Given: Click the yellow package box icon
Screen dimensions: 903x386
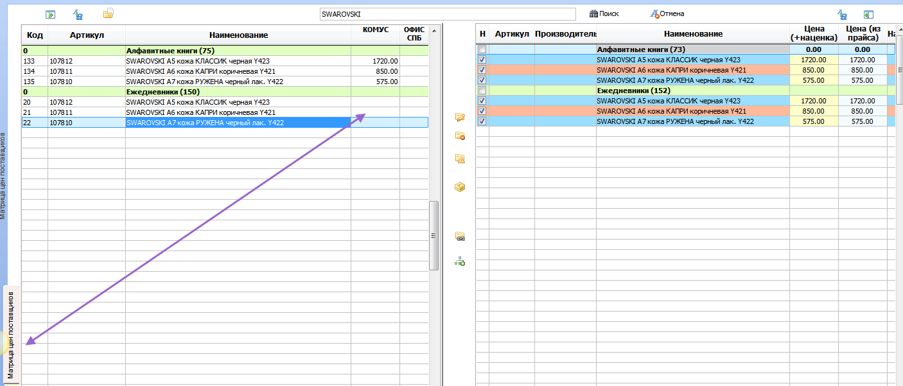Looking at the screenshot, I should 460,187.
